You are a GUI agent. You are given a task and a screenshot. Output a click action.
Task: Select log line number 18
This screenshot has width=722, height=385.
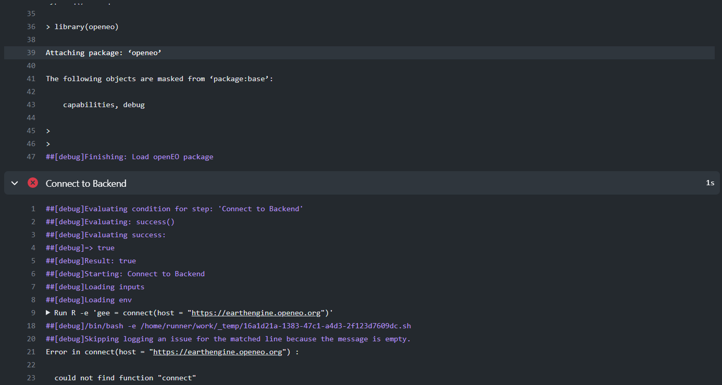(x=31, y=326)
